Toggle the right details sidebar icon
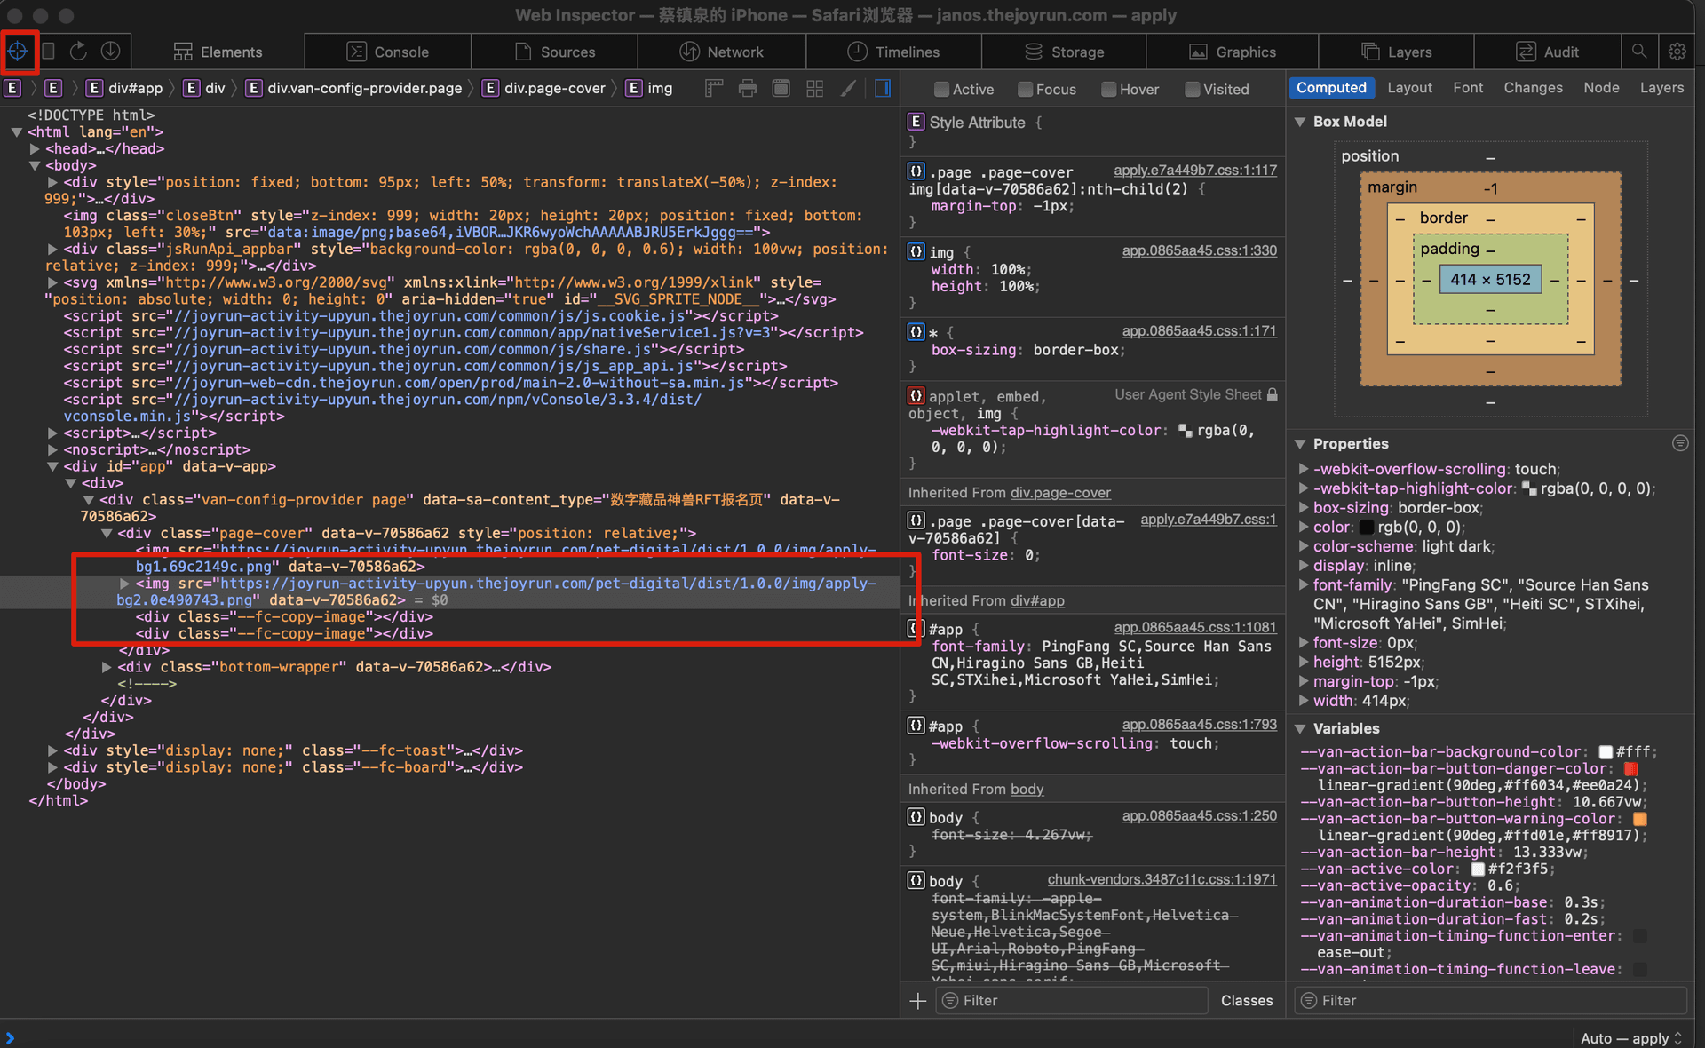Screen dimensions: 1705x1048 (883, 88)
